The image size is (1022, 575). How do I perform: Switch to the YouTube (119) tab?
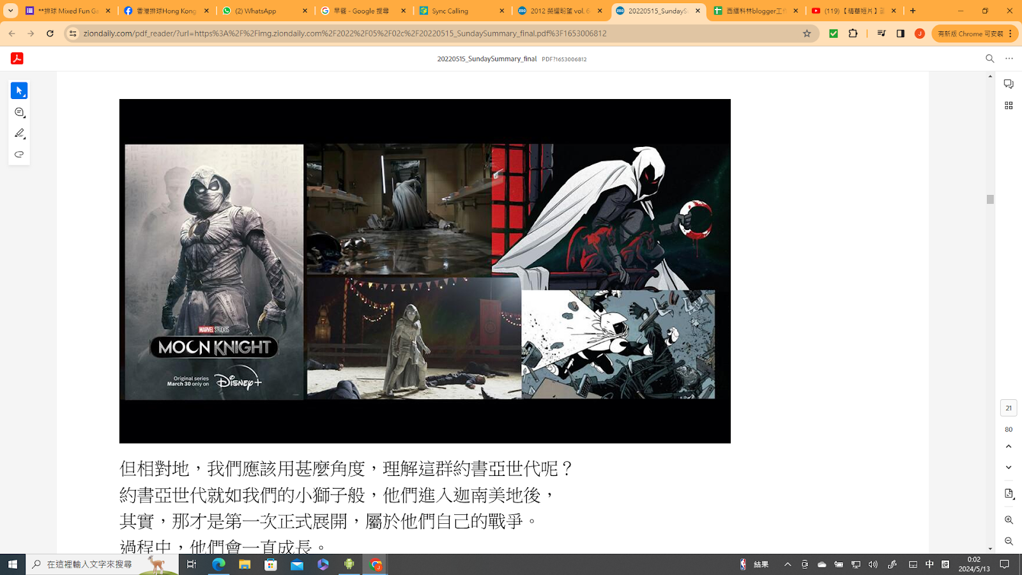tap(855, 11)
